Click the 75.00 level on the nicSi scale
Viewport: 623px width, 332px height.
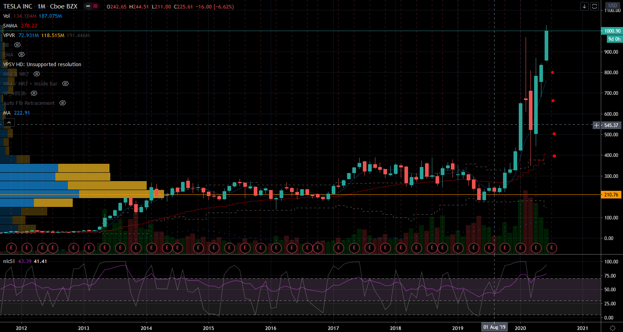610,276
